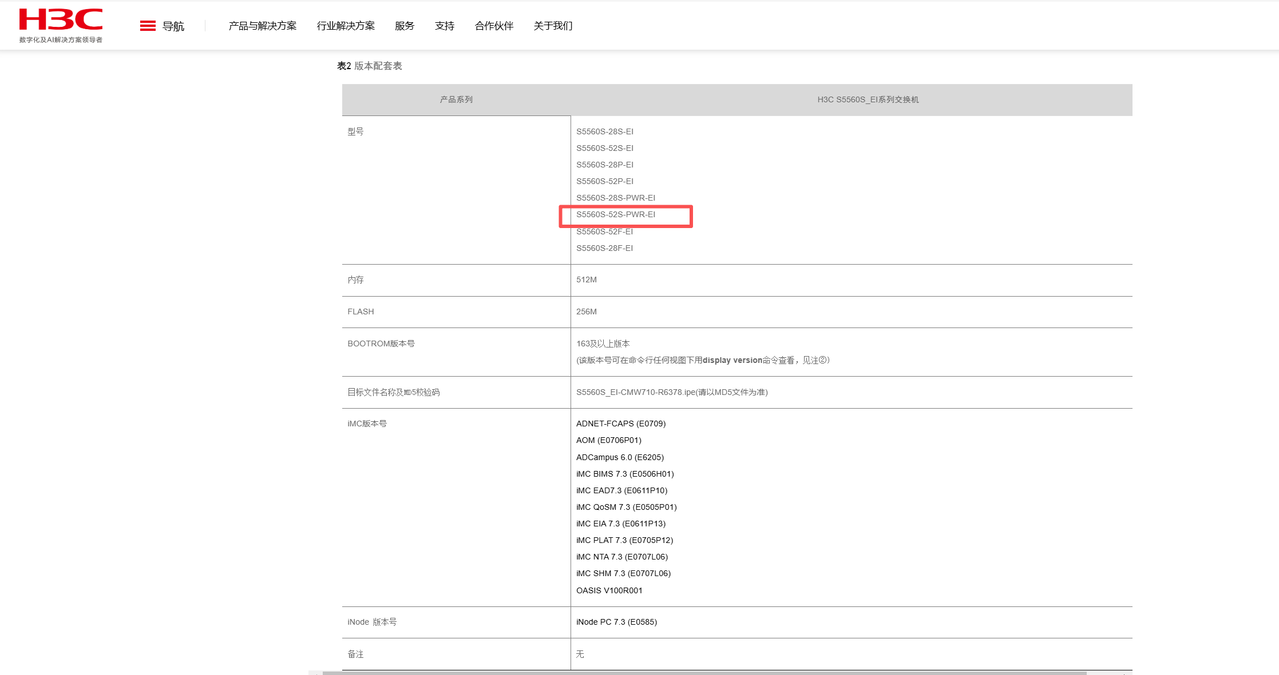
Task: Open 合作伙伴 menu
Action: (494, 26)
